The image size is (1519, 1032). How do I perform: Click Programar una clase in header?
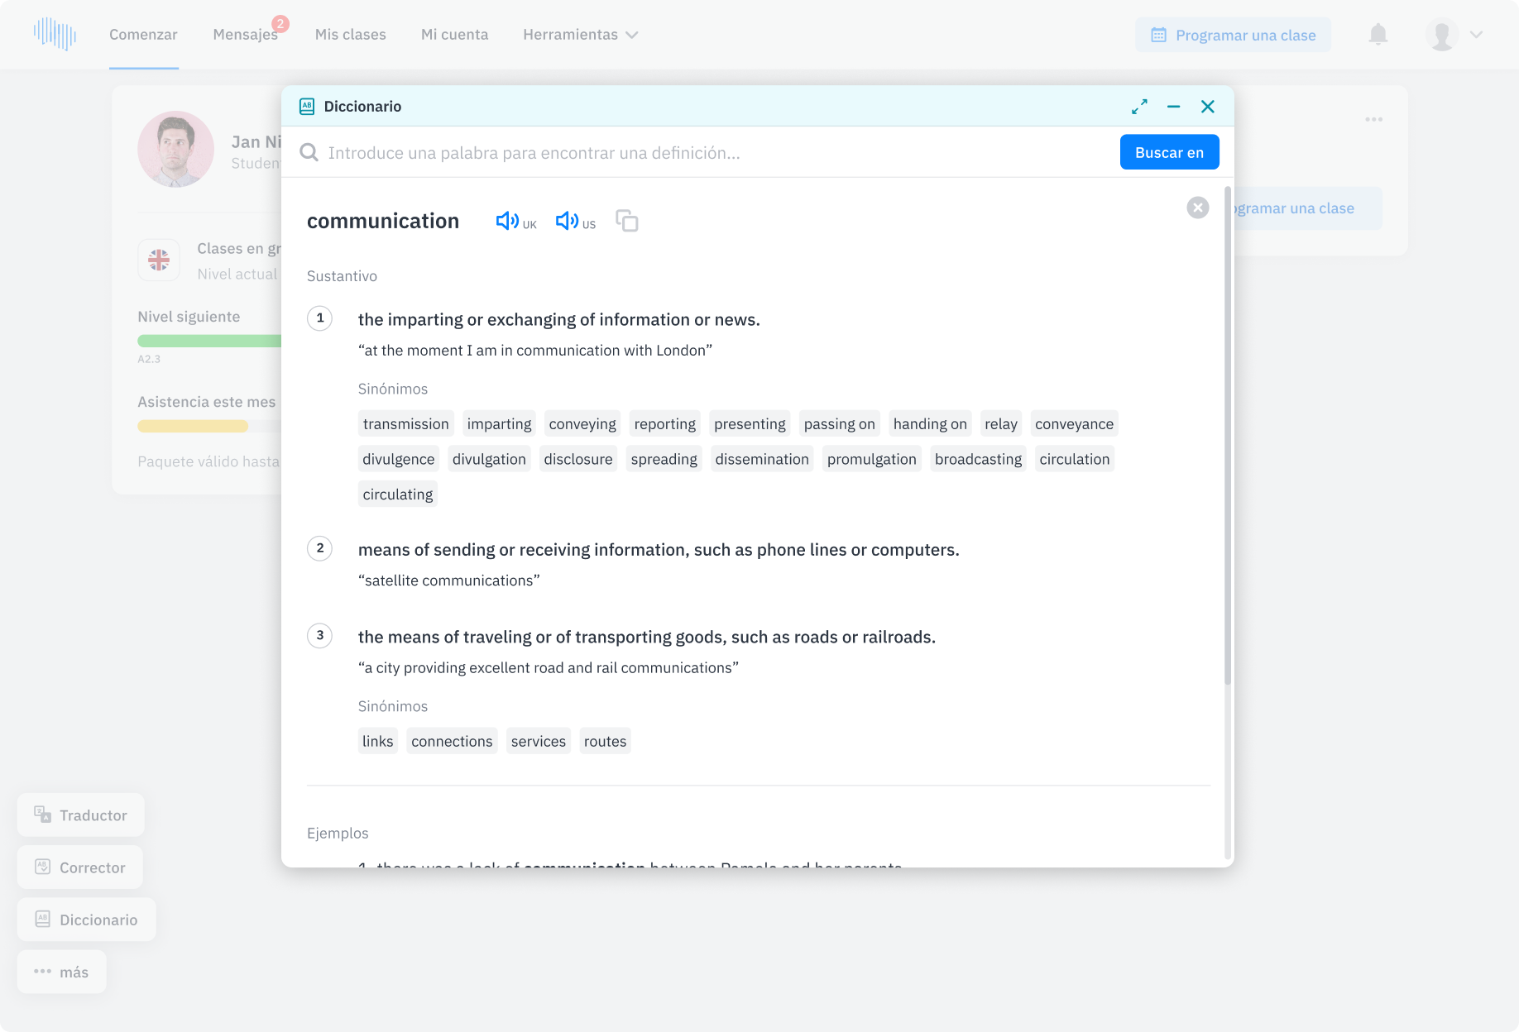[x=1233, y=35]
